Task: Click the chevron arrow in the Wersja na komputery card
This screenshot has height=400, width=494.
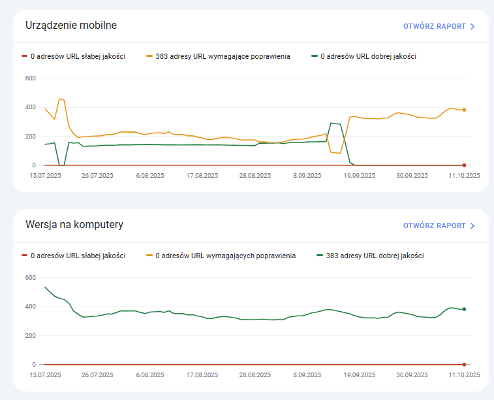Action: pyautogui.click(x=472, y=226)
